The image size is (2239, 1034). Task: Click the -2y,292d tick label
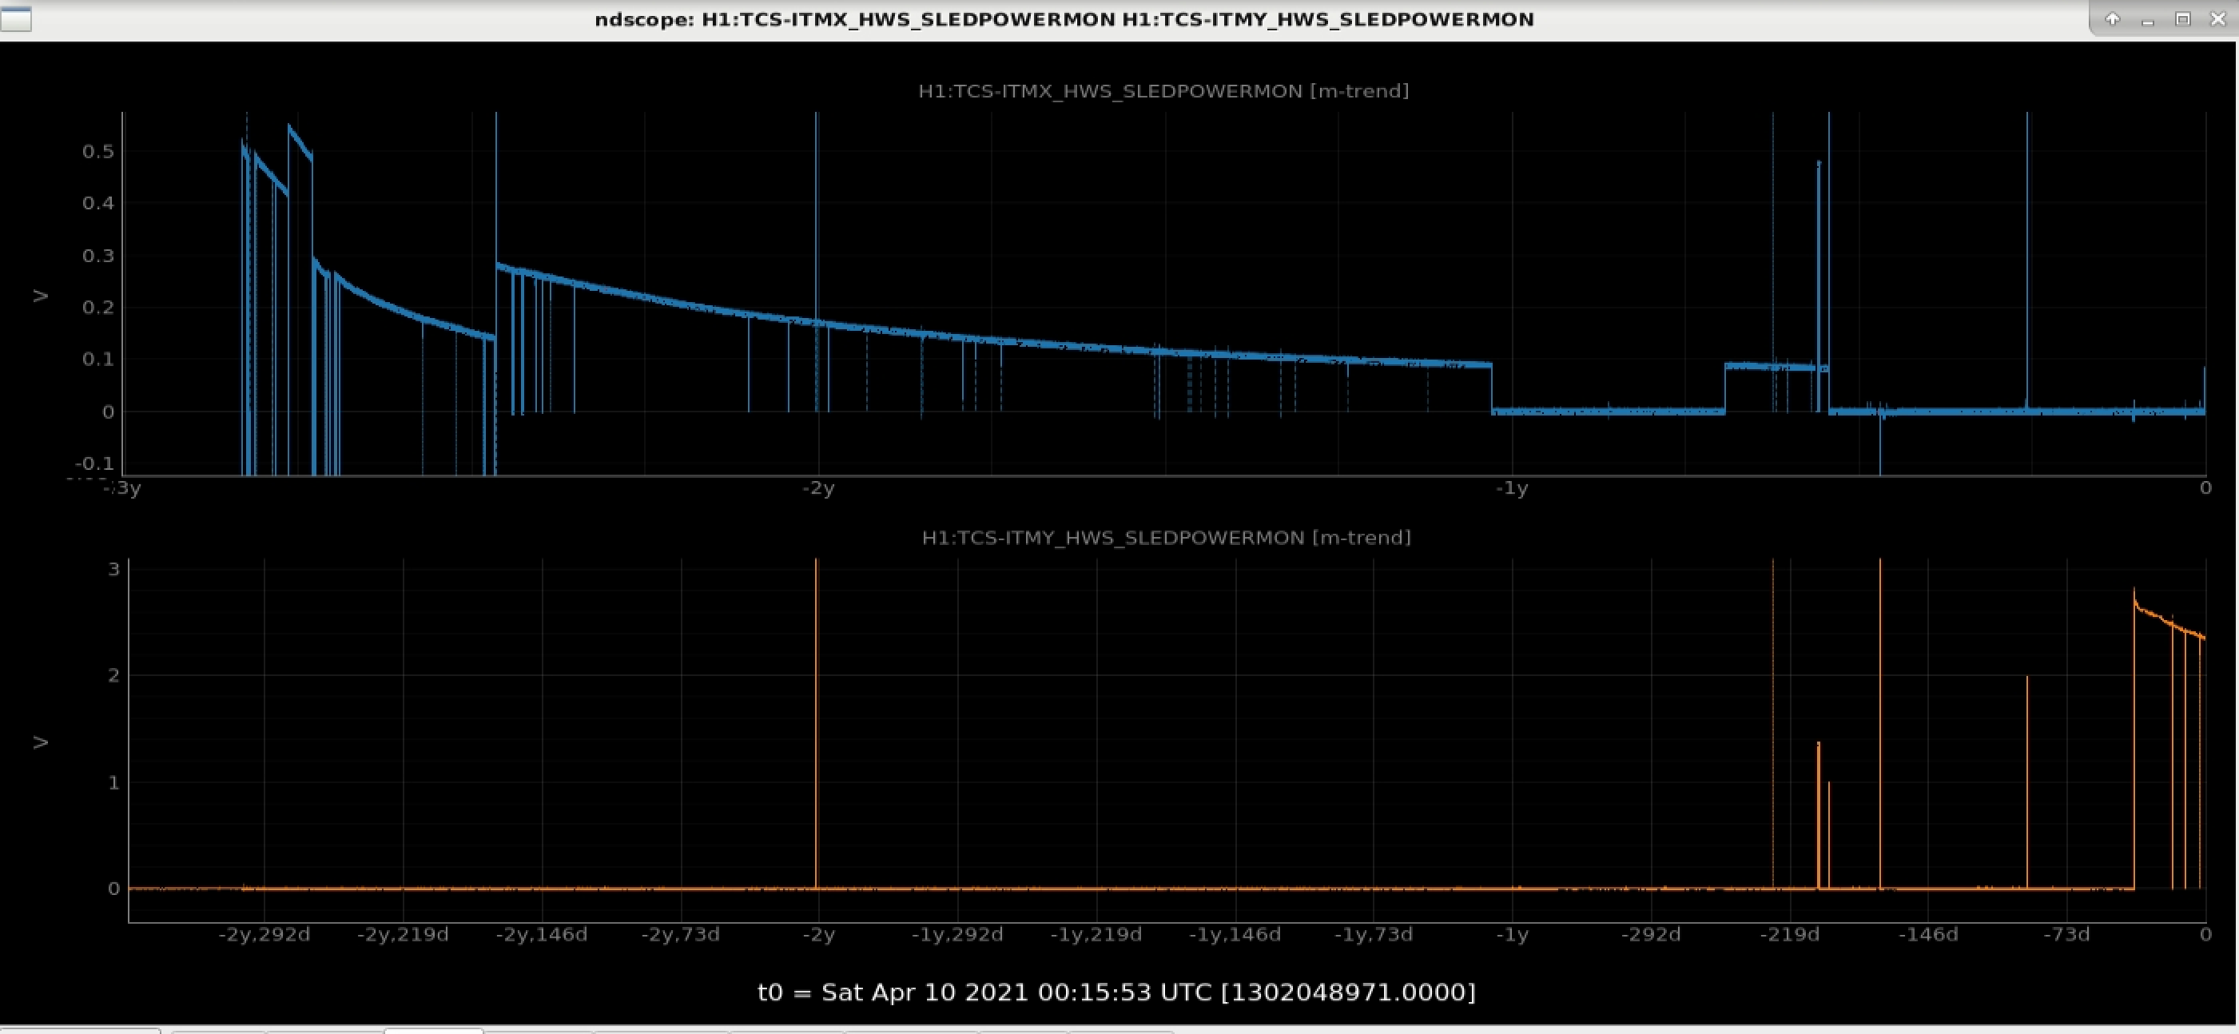tap(264, 935)
